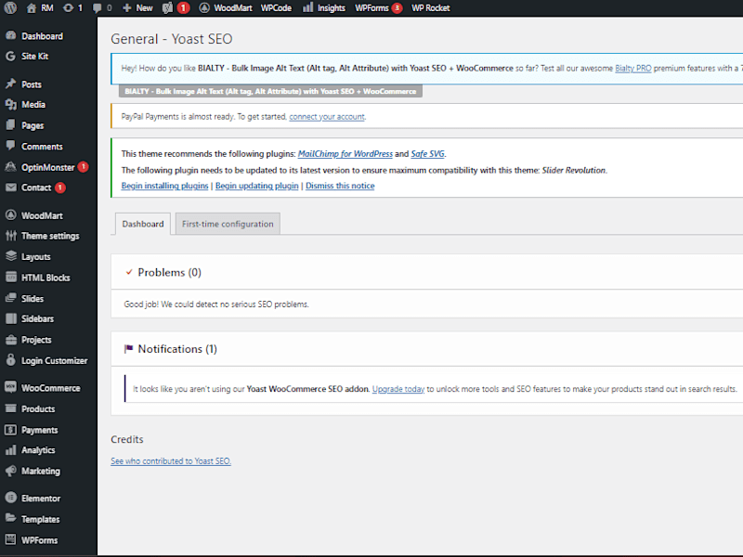743x557 pixels.
Task: Click the Contact envelope icon
Action: (x=11, y=188)
